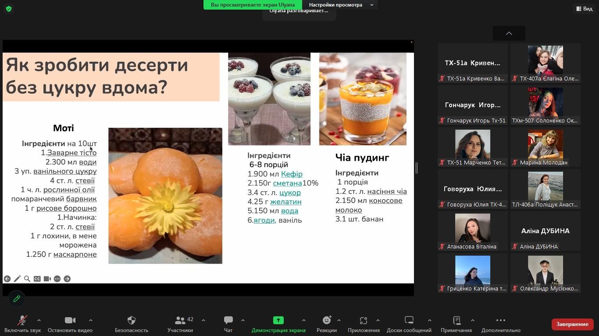Stop the video camera

click(x=70, y=321)
